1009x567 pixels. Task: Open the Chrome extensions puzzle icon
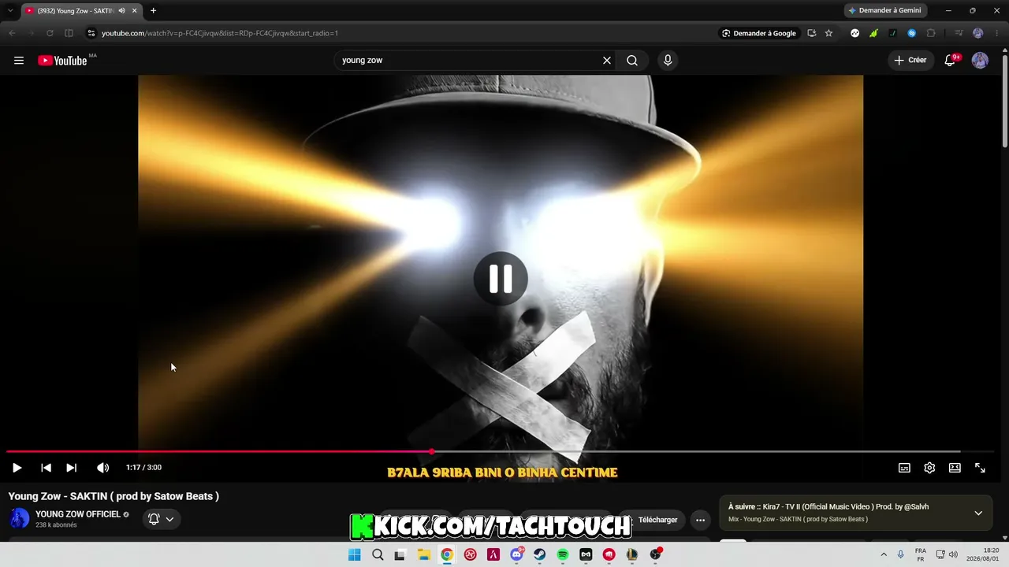coord(931,33)
